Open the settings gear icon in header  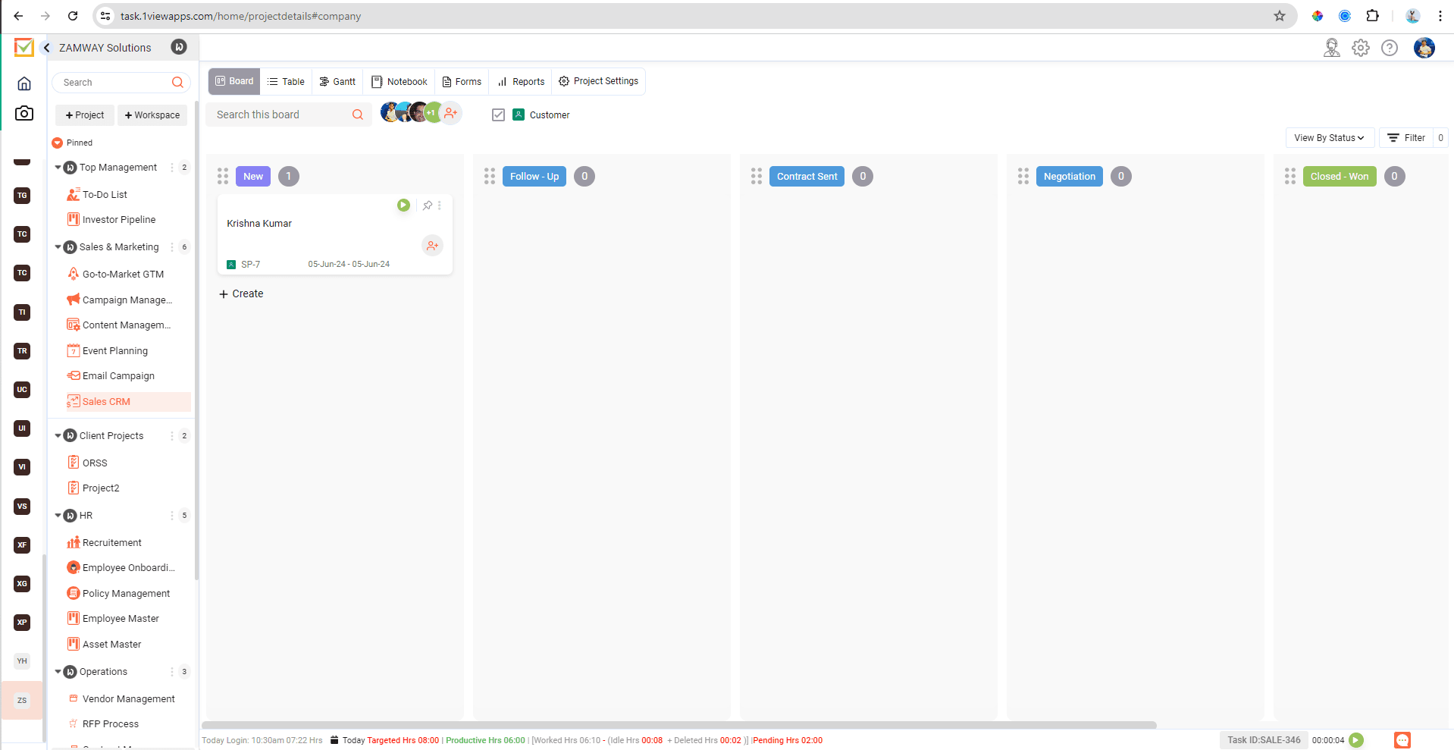click(1360, 49)
